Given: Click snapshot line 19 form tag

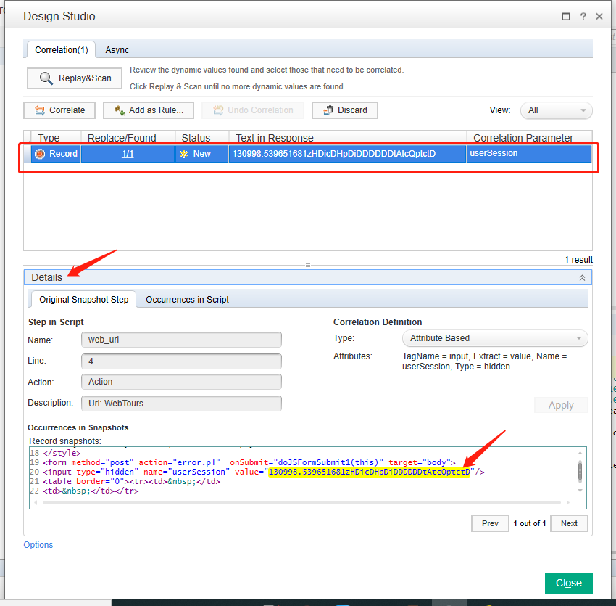Looking at the screenshot, I should pyautogui.click(x=249, y=462).
